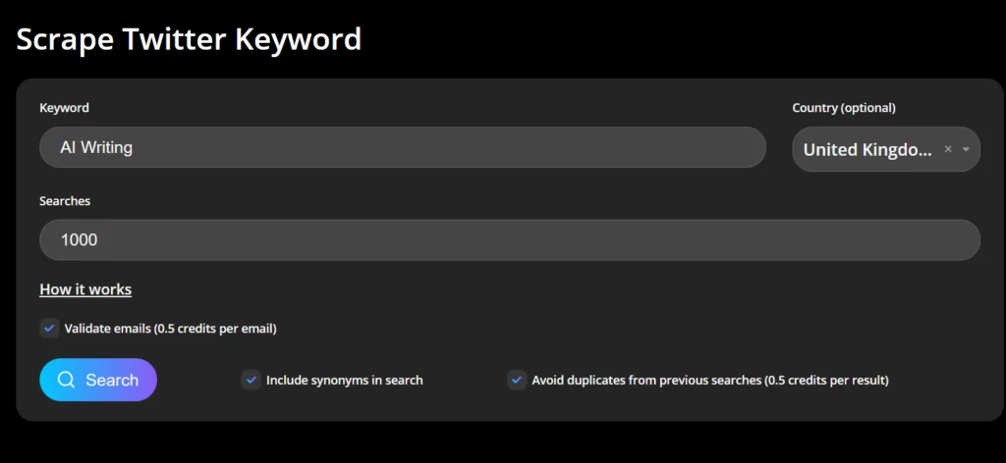Viewport: 1006px width, 463px height.
Task: Click the "Country (optional)" field label
Action: click(844, 108)
